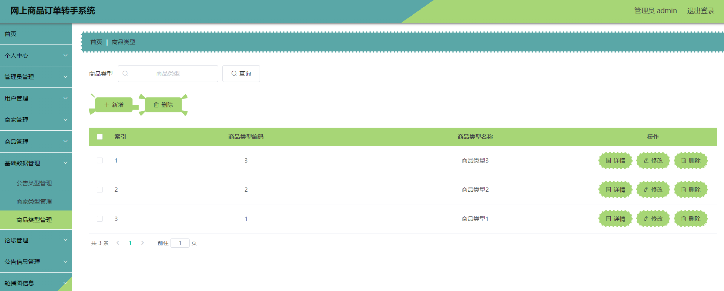Click the 索引 column header
This screenshot has height=291, width=724.
(120, 137)
